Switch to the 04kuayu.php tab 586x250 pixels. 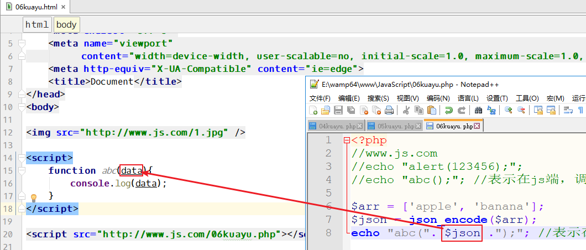337,126
